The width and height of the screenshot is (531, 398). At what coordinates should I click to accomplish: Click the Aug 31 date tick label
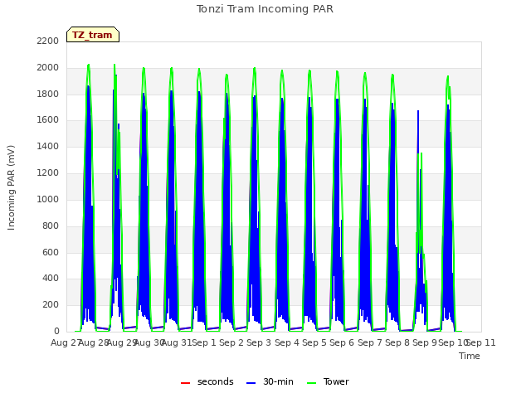click(177, 342)
